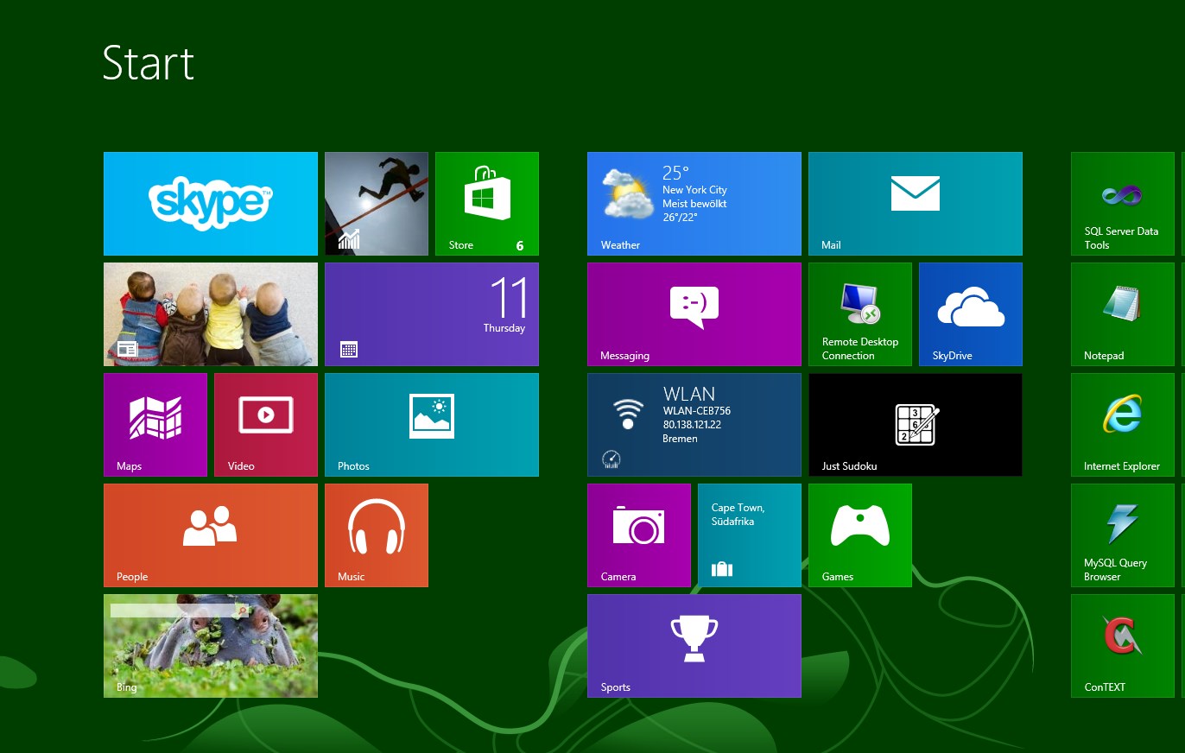Open the Bing hippo picture tile
The width and height of the screenshot is (1185, 753).
[x=210, y=646]
